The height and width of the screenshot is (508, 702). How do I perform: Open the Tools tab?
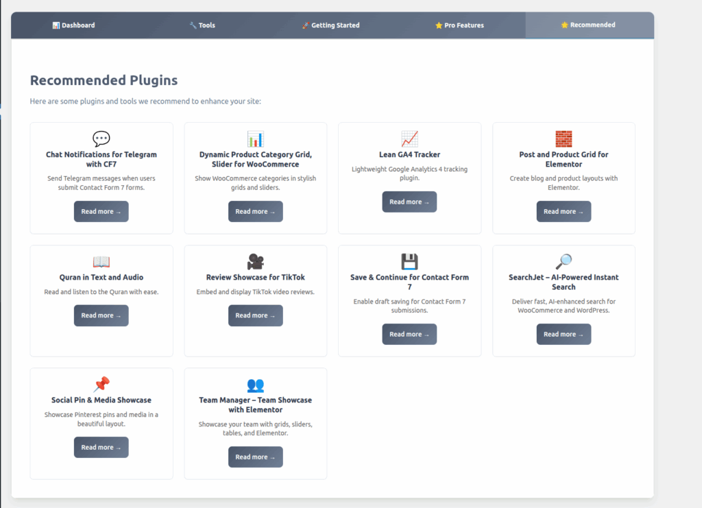(202, 25)
